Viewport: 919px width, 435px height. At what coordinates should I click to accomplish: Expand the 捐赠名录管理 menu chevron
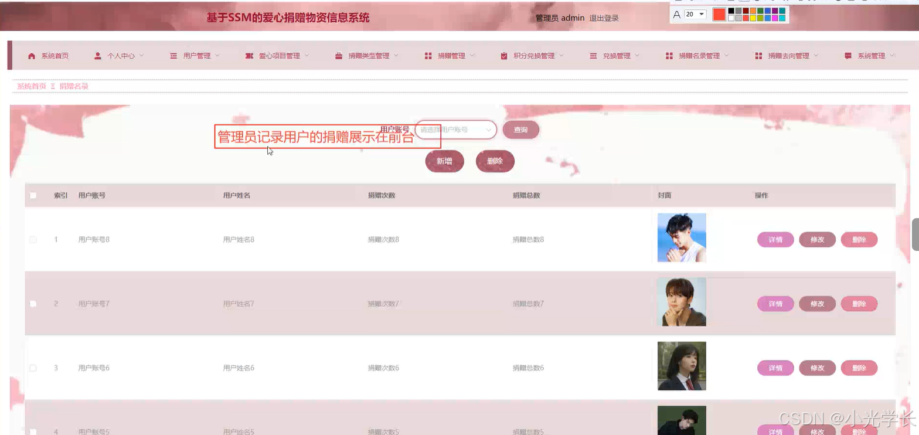[726, 56]
